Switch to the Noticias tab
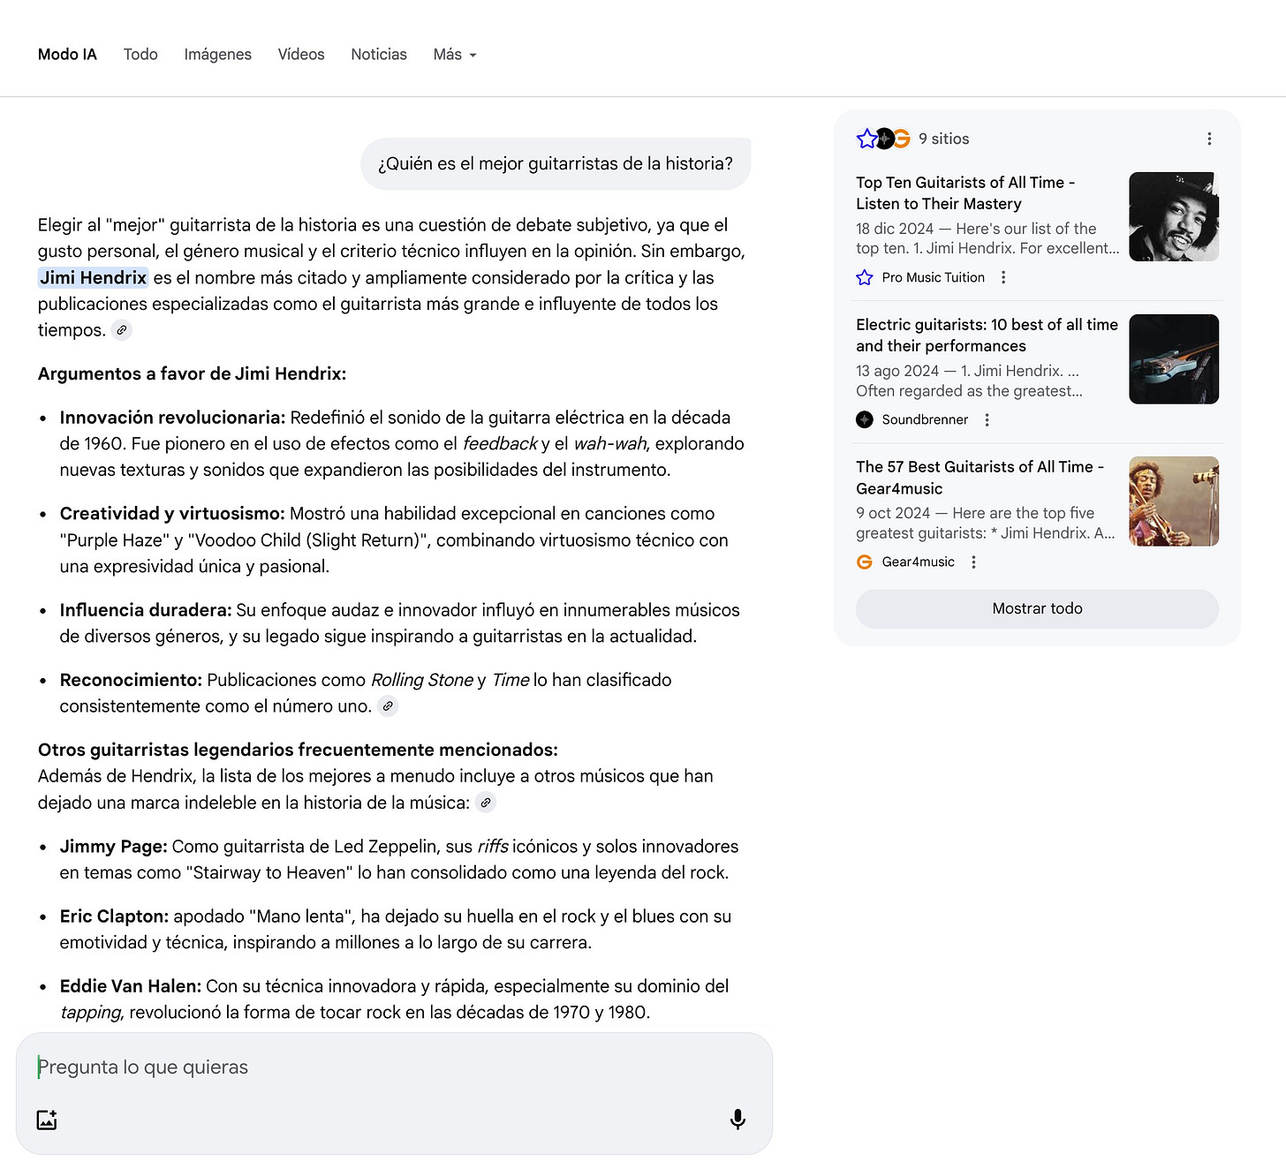Screen dimensions: 1286x1169 click(x=379, y=55)
